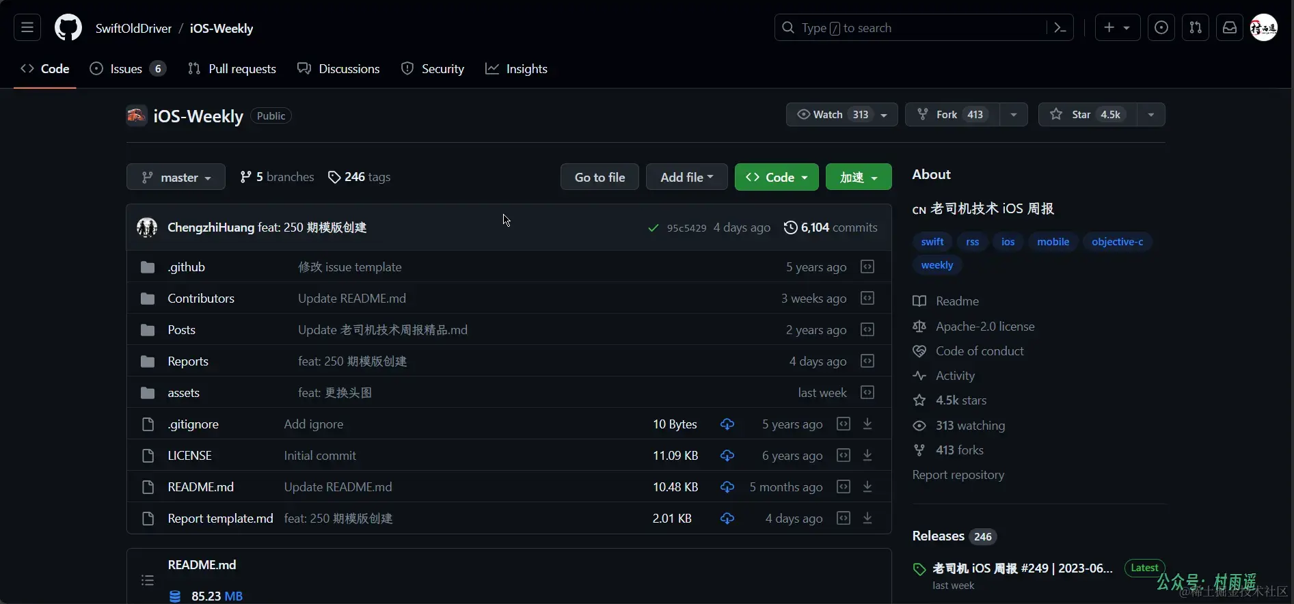Viewport: 1294px width, 604px height.
Task: Open the pull requests icon in header
Action: pyautogui.click(x=1196, y=28)
